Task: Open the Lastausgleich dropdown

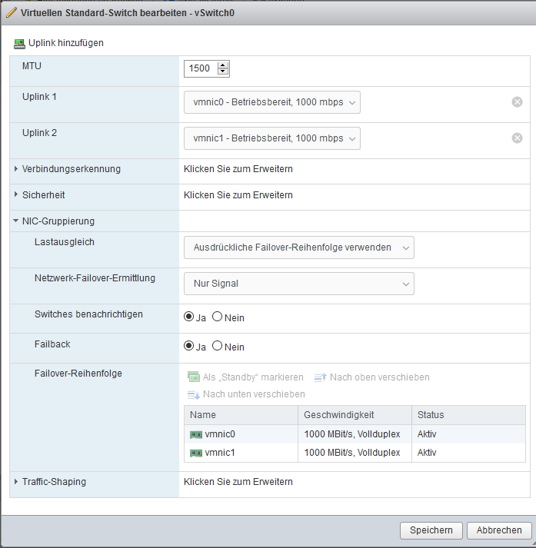Action: pos(298,247)
